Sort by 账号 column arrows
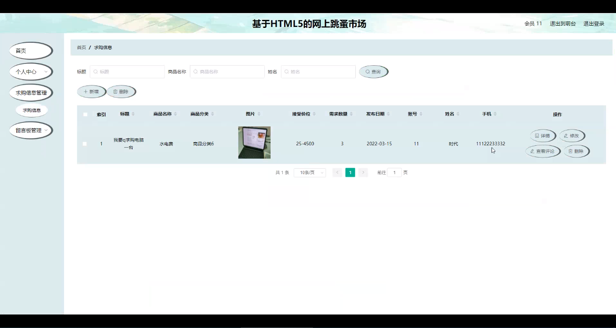Viewport: 616px width, 328px height. point(421,114)
